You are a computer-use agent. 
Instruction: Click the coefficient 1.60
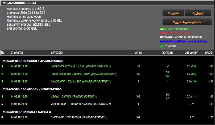pos(211,74)
